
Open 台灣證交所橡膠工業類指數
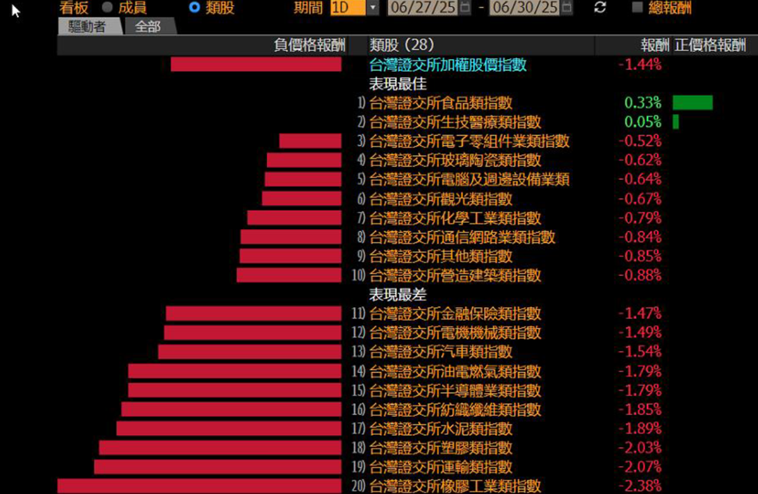455,486
